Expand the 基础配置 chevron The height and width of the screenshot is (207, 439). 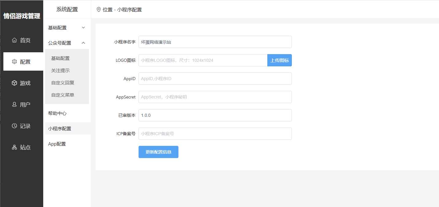pos(83,28)
